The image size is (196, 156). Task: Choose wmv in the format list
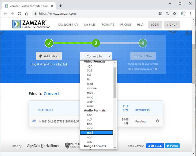tap(97, 106)
